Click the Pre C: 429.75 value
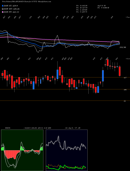Viewport: 130px width, 171px height. [x=82, y=12]
